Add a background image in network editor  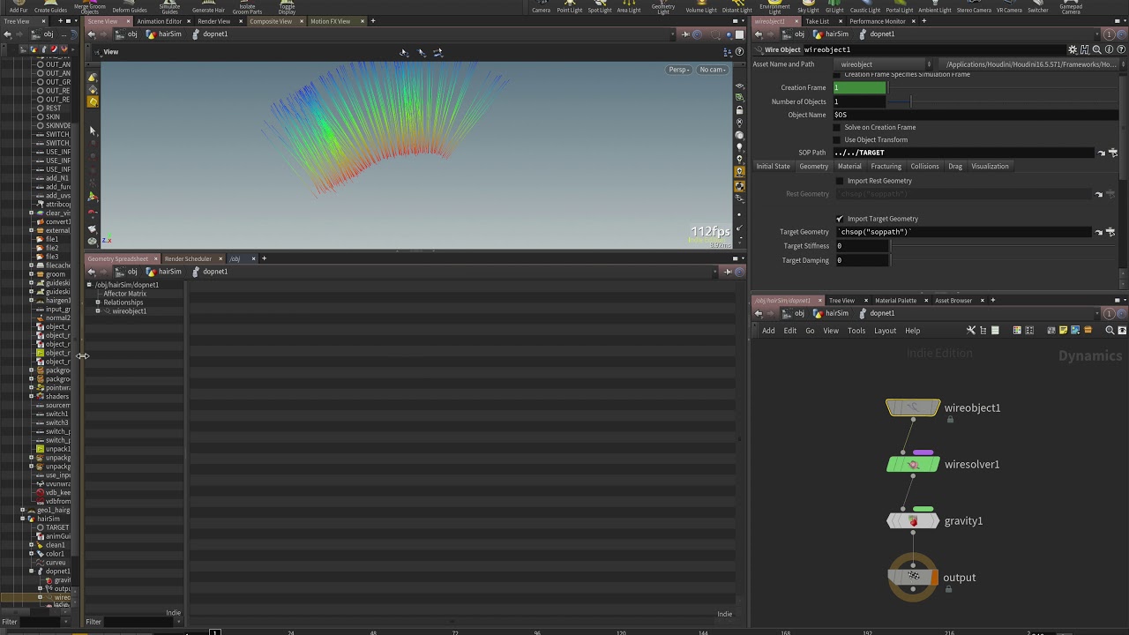pyautogui.click(x=1075, y=331)
